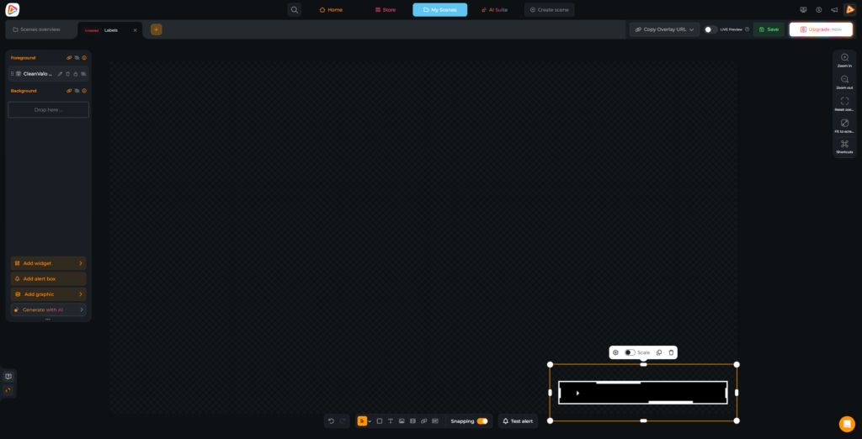Click Fit to screen icon
The width and height of the screenshot is (862, 439).
pyautogui.click(x=844, y=123)
